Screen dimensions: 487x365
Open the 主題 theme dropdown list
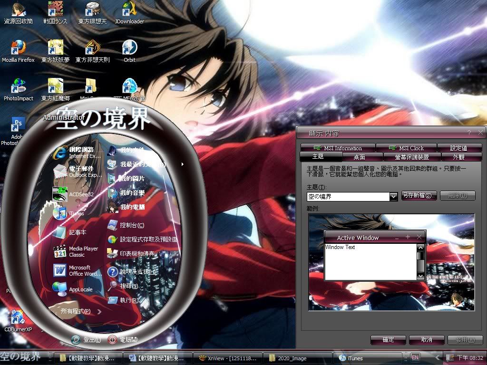[x=393, y=196]
